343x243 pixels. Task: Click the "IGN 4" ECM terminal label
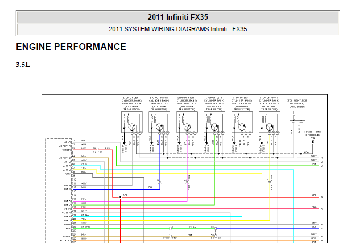67,186
